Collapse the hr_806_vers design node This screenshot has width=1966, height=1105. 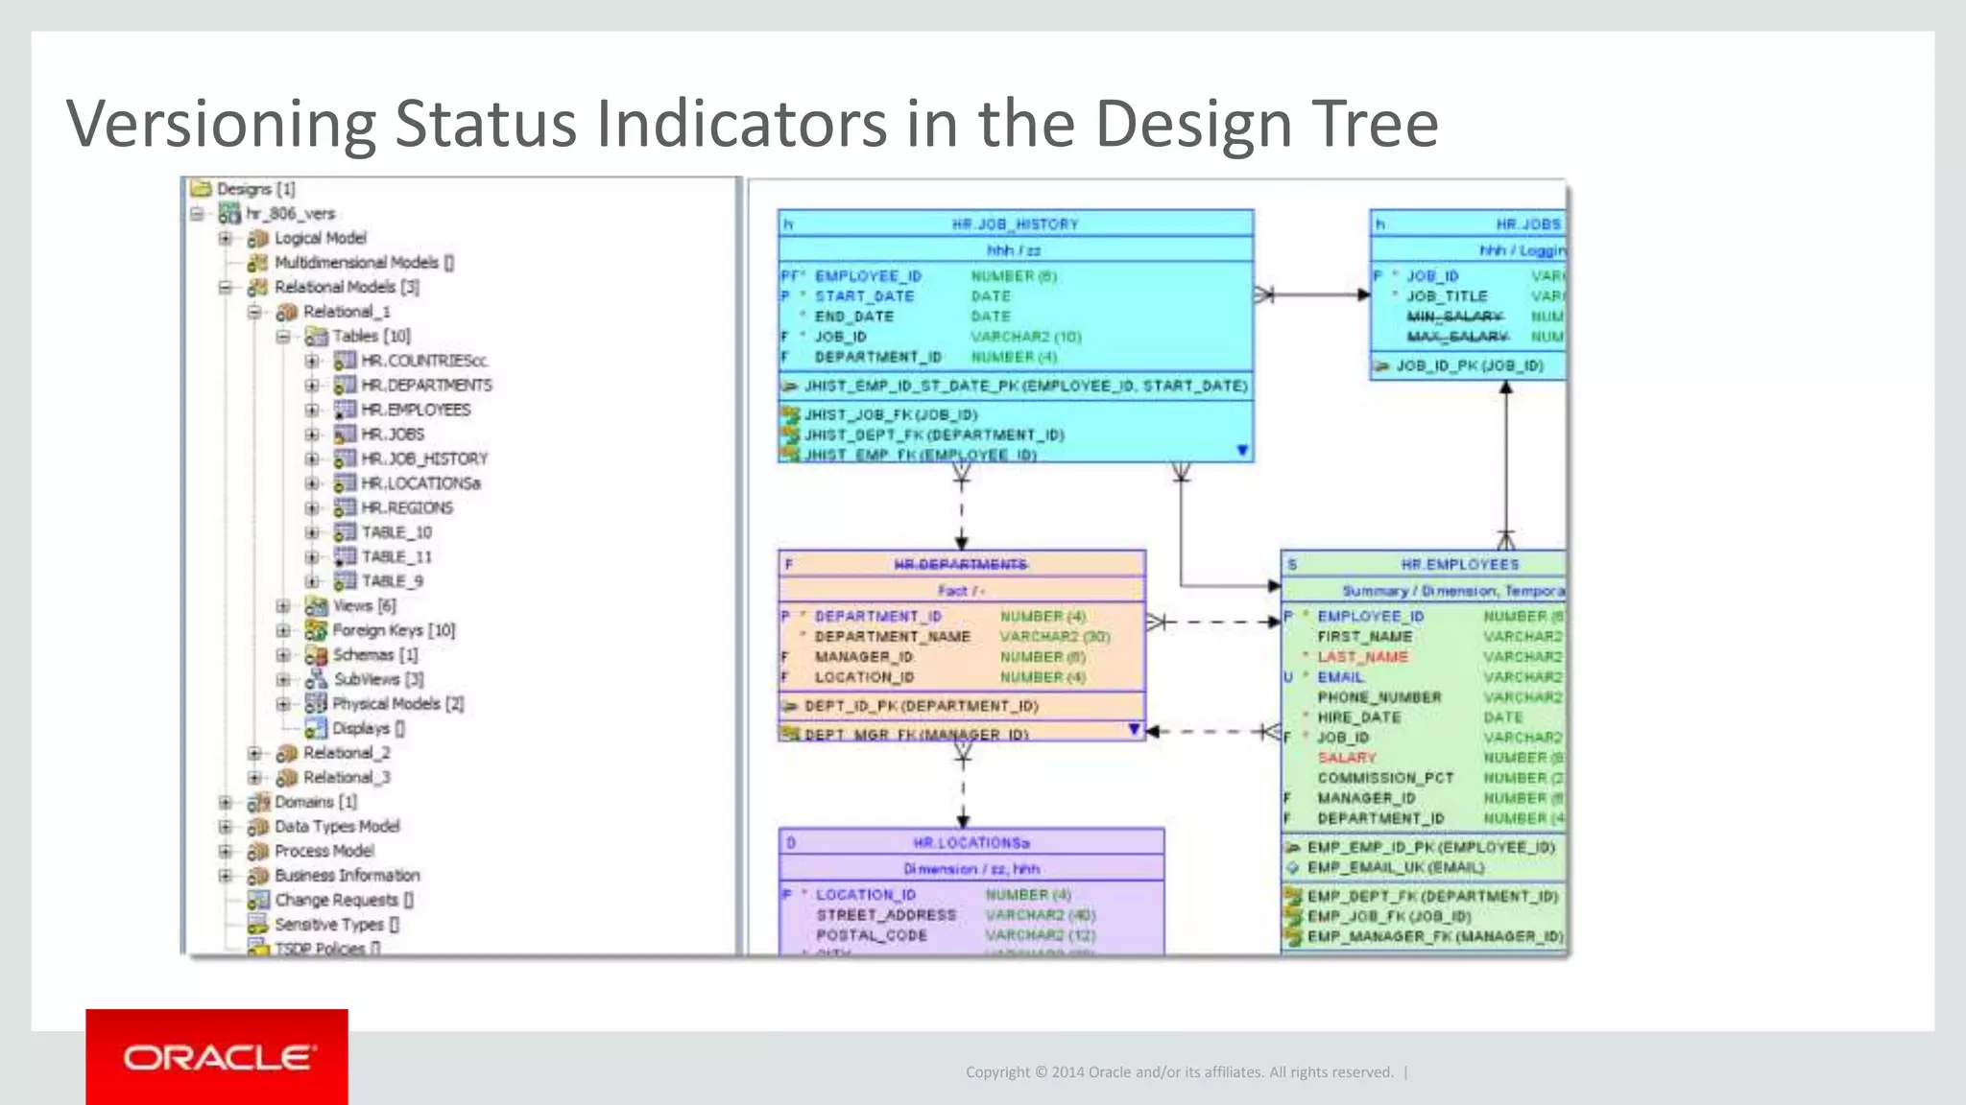coord(197,213)
